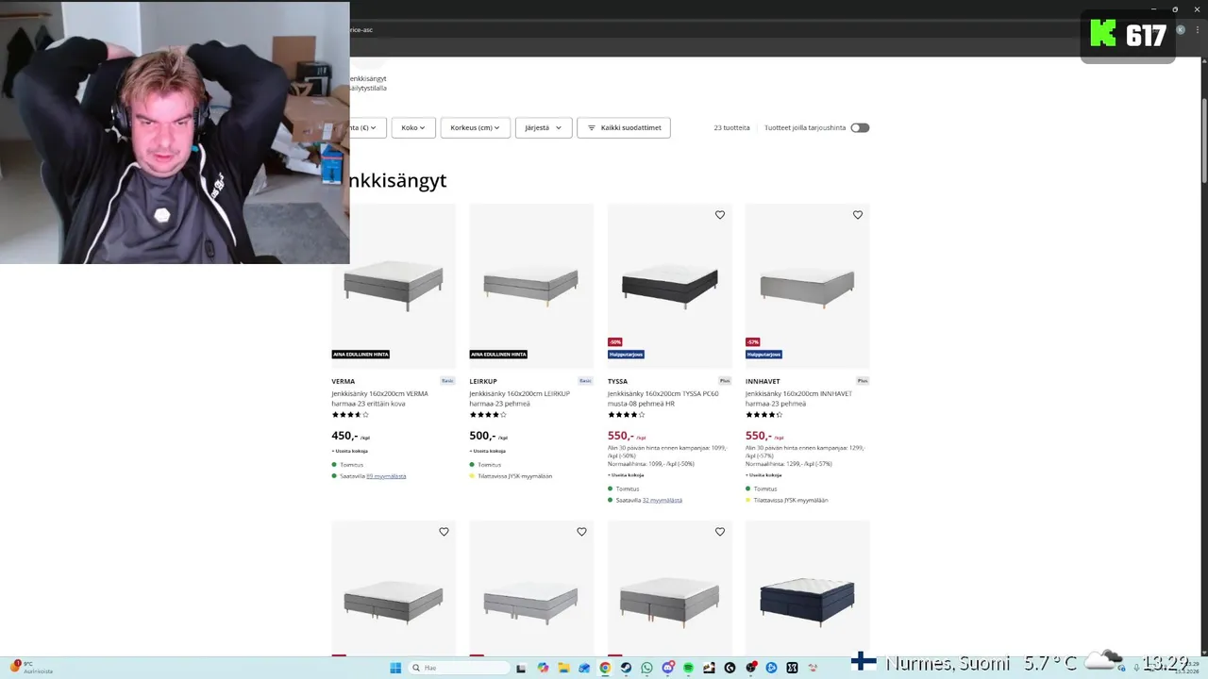Open the partially visible price (€) filter dropdown
1208x679 pixels.
[368, 127]
